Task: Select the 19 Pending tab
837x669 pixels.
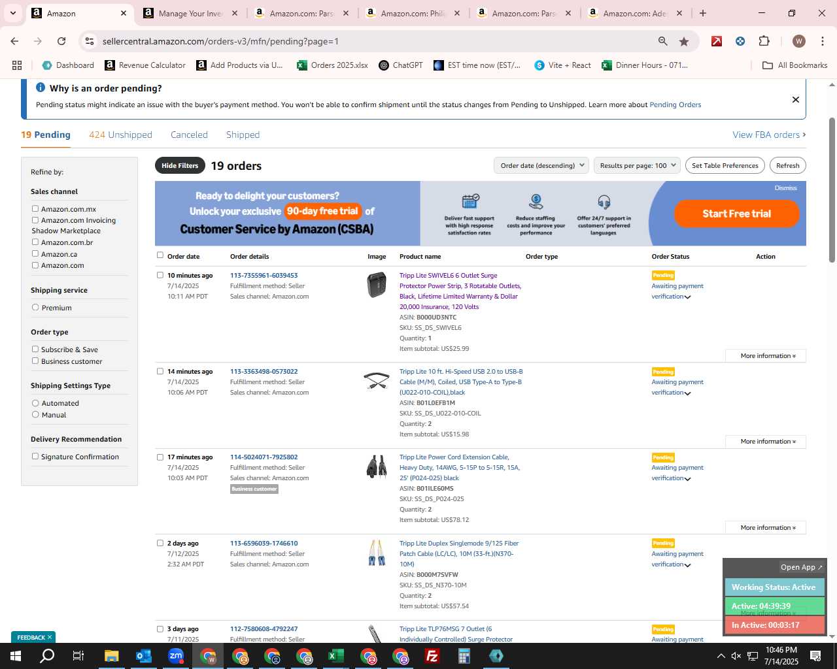Action: click(46, 135)
